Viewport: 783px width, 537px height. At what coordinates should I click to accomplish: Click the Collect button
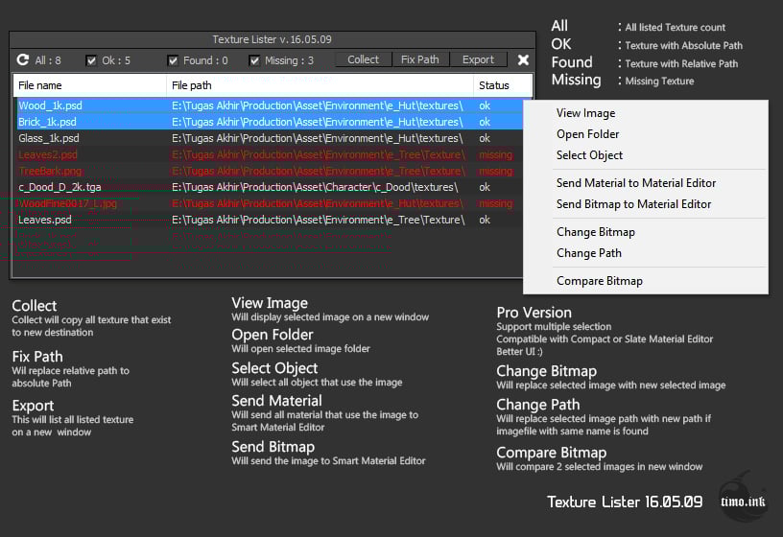pyautogui.click(x=363, y=59)
